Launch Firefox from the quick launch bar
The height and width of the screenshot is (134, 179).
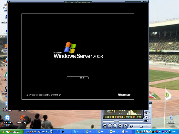click(31, 132)
